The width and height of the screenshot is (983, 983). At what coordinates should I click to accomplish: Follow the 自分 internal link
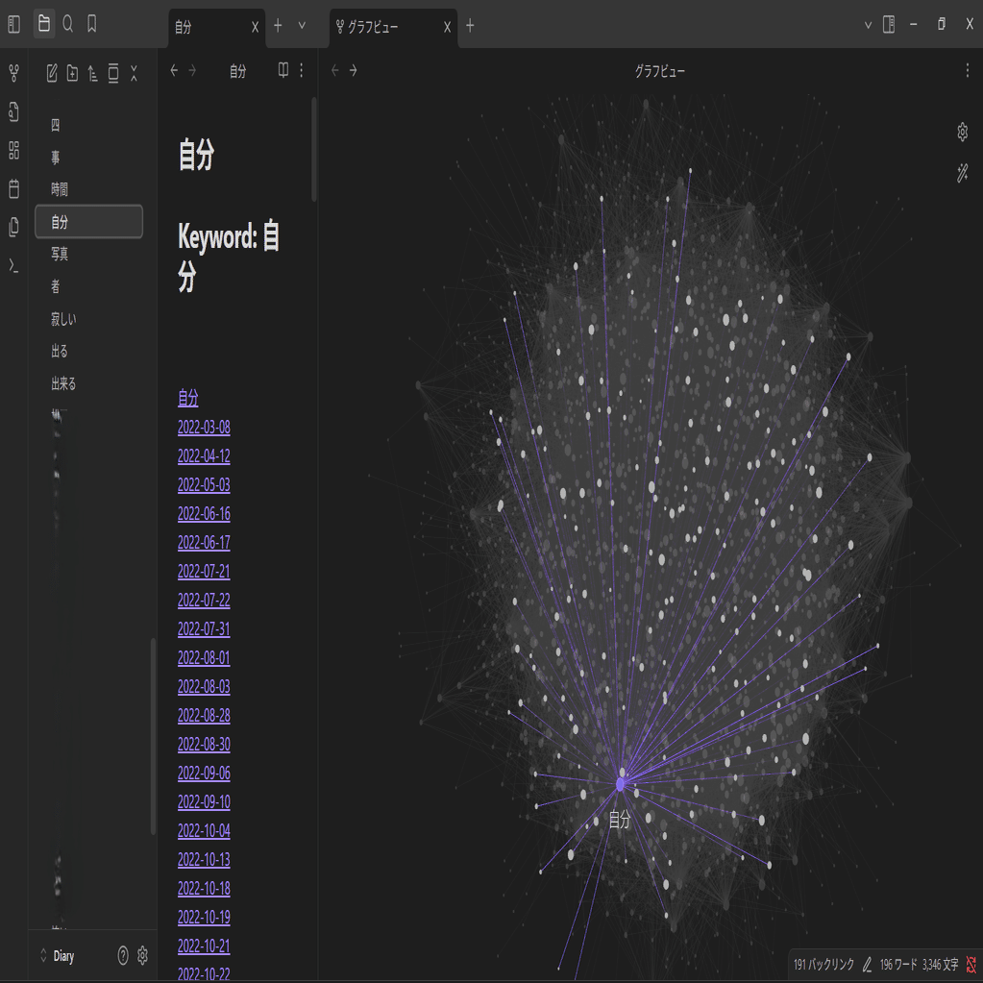coord(190,399)
